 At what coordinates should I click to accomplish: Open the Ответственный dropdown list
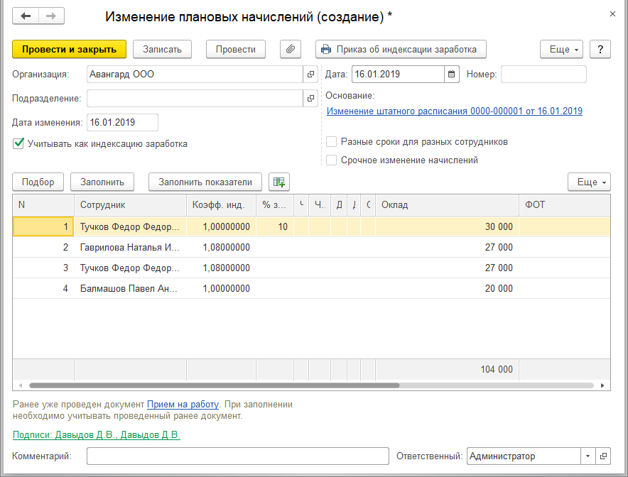(x=588, y=456)
